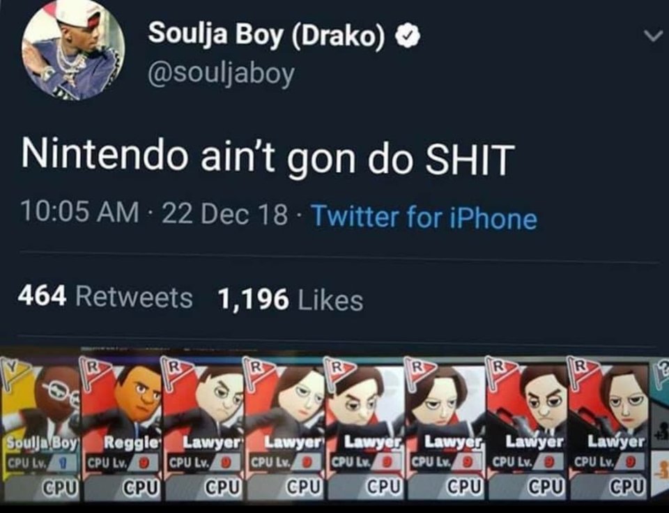Screen dimensions: 669x513
Task: Expand the tweet options chevron
Action: coord(653,36)
